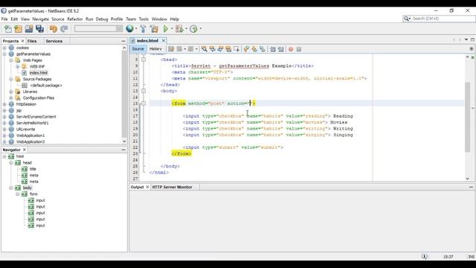Click the Toggle Bookmark icon
The image size is (476, 268).
(x=263, y=49)
